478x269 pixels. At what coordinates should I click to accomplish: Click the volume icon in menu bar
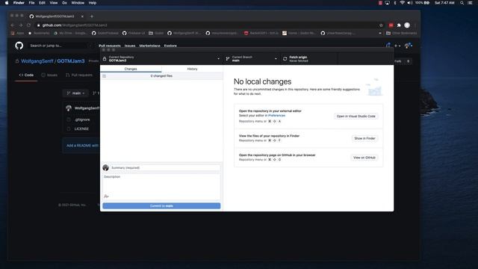410,3
